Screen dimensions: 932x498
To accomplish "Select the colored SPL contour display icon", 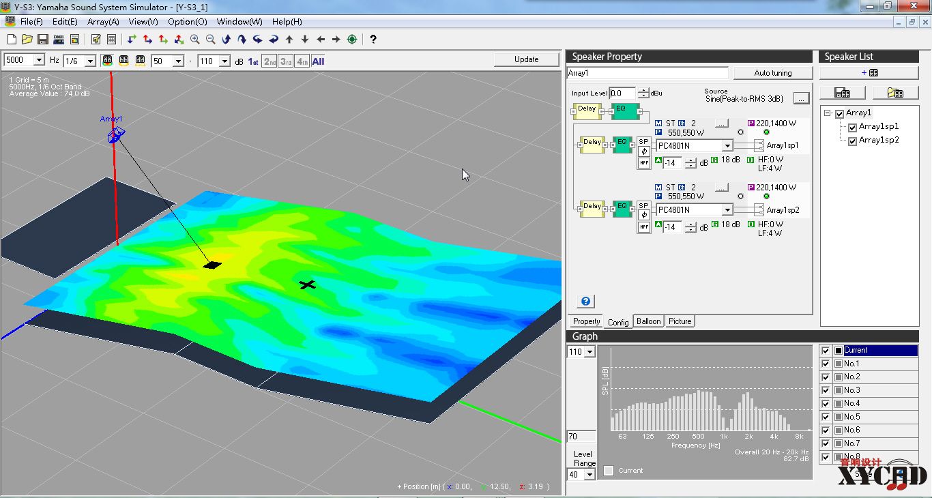I will pyautogui.click(x=107, y=61).
